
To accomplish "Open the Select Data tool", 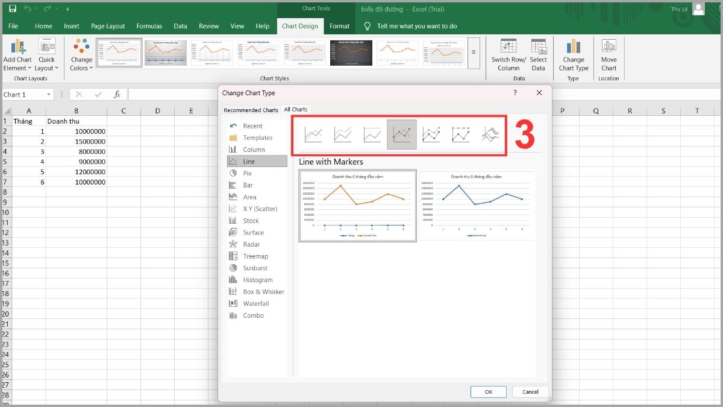I will 538,54.
